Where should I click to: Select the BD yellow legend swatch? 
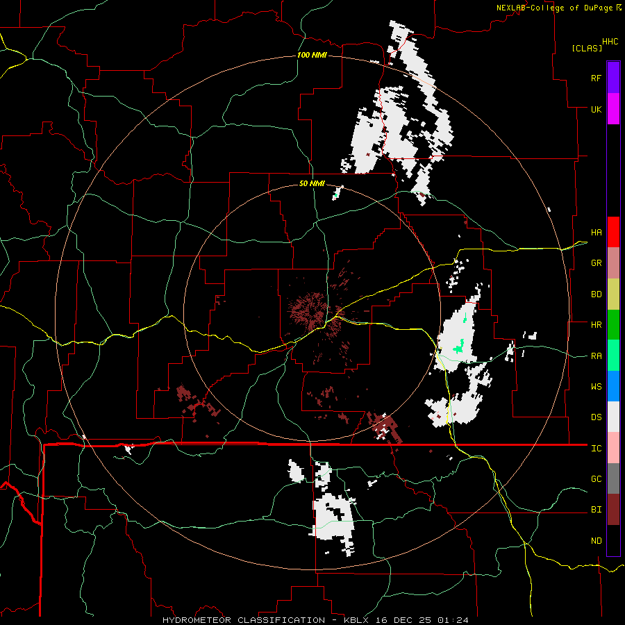pyautogui.click(x=613, y=294)
